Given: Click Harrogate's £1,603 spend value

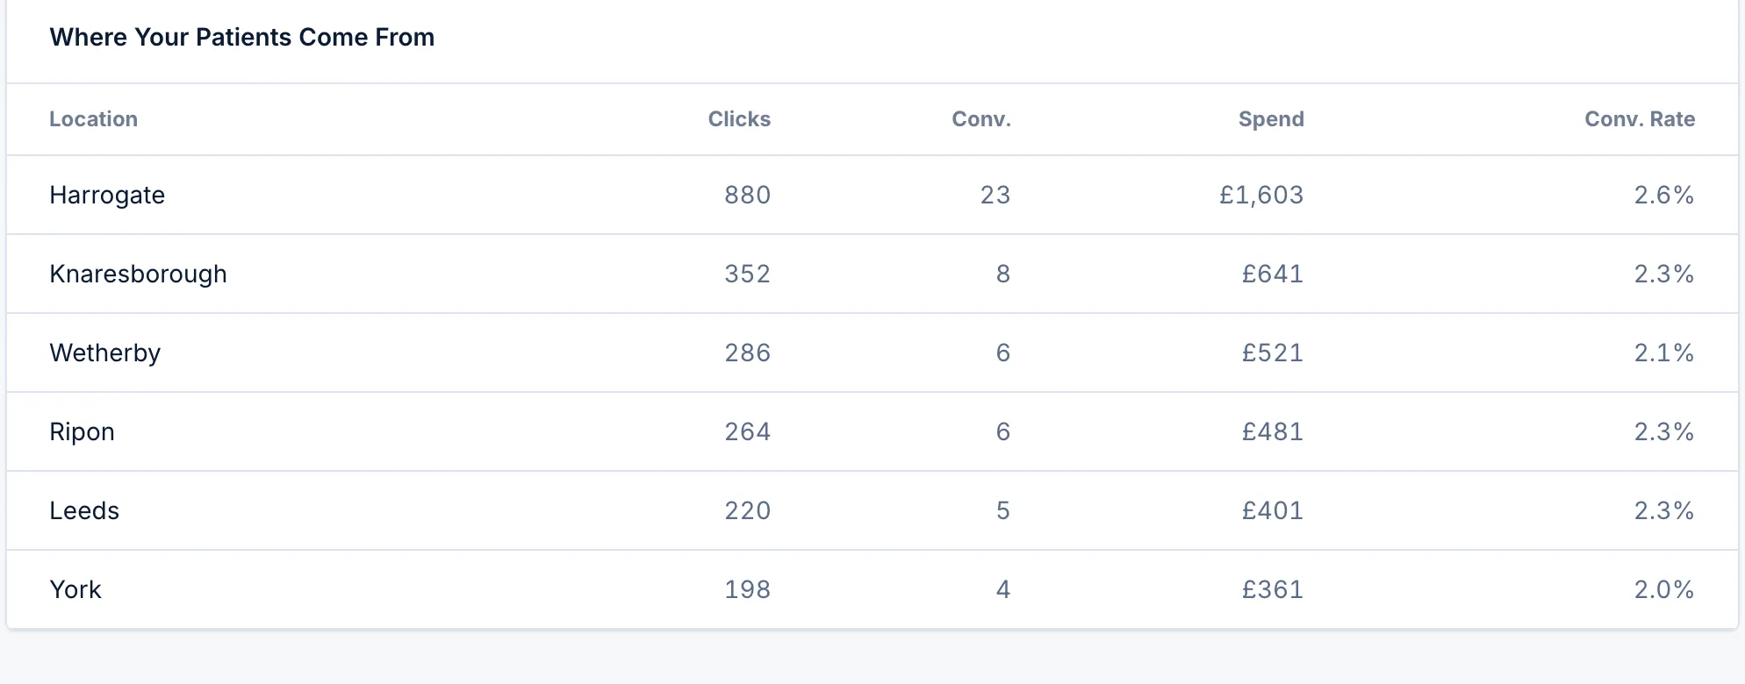Looking at the screenshot, I should coord(1261,195).
